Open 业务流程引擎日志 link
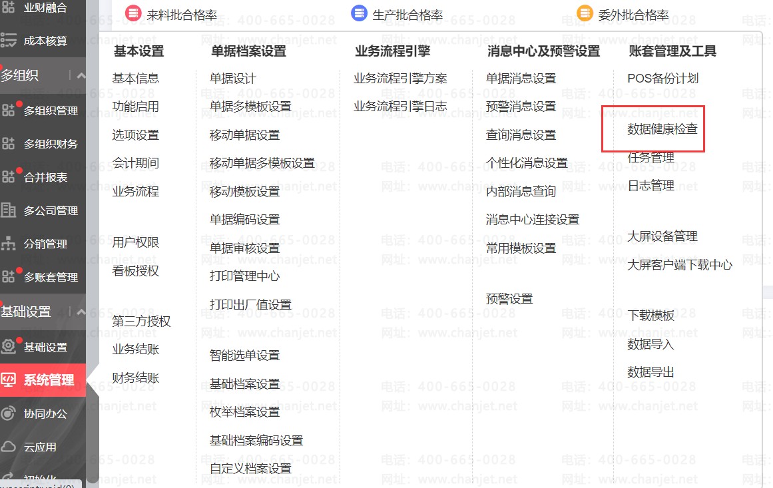The image size is (773, 488). coord(400,107)
